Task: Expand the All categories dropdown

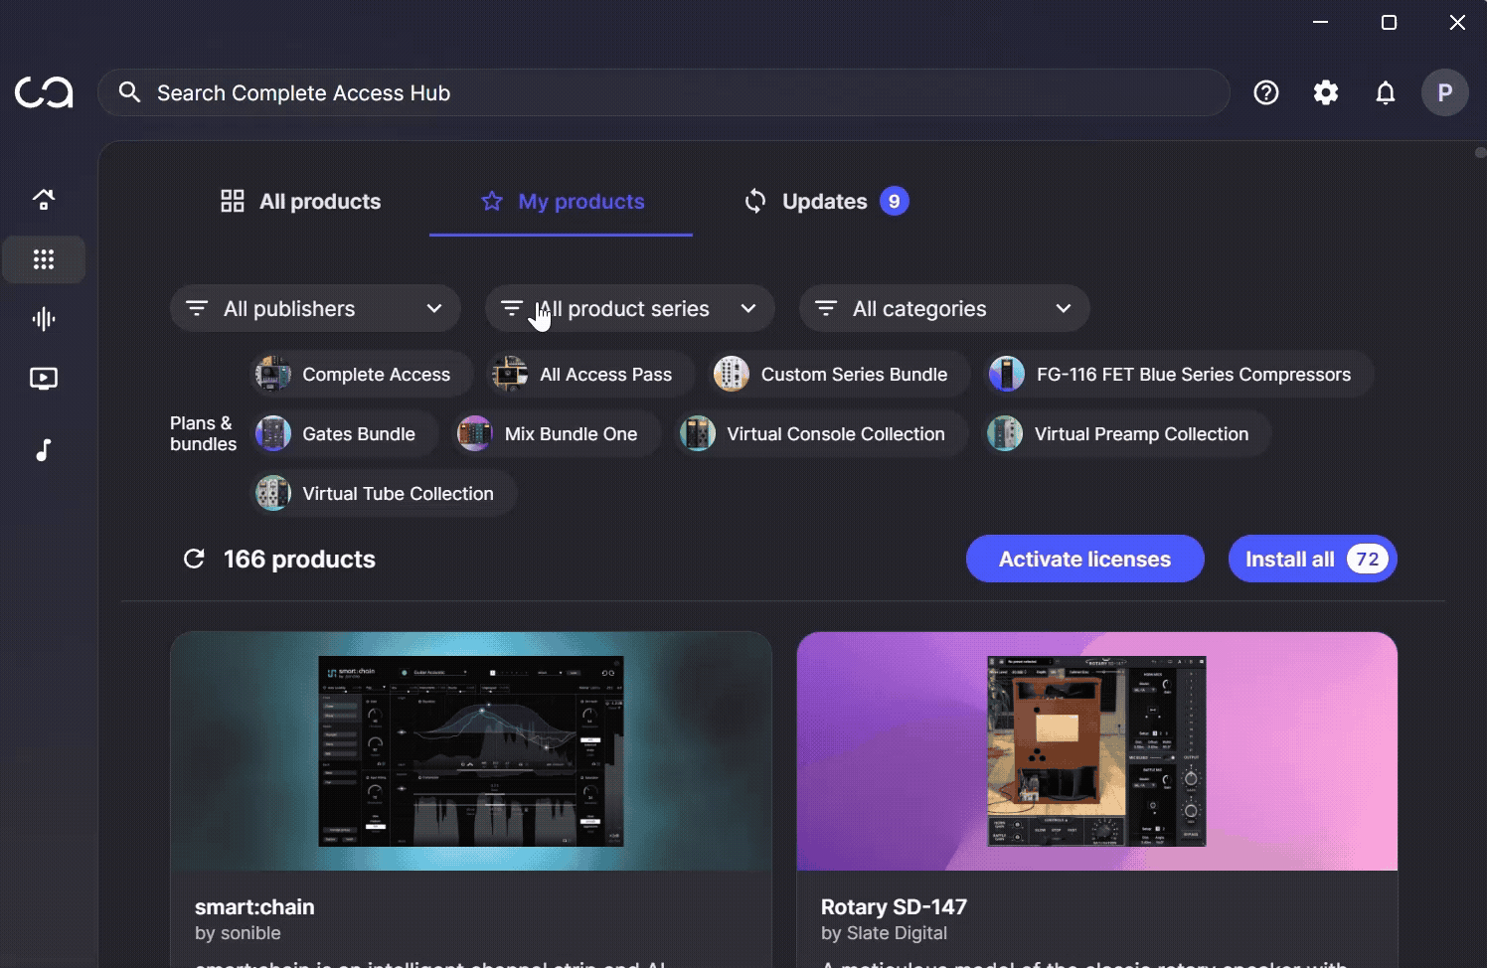Action: coord(944,308)
